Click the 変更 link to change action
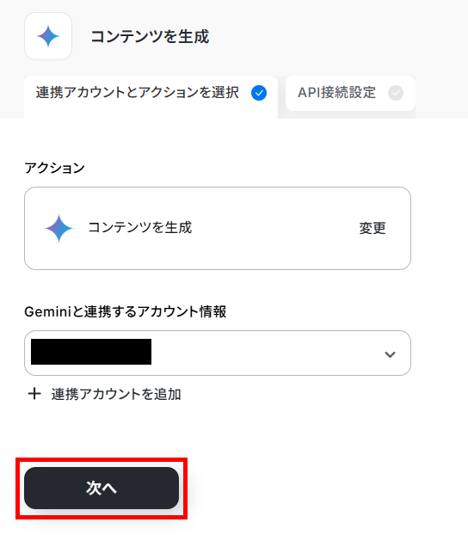The width and height of the screenshot is (468, 547). pos(373,228)
